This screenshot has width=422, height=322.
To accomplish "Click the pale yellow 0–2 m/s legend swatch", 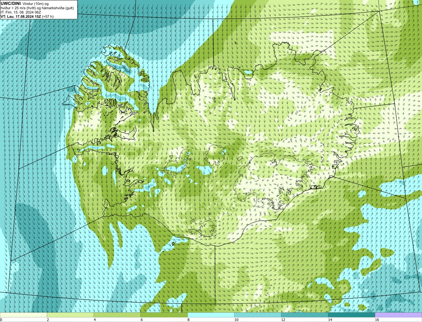I will point(23,315).
